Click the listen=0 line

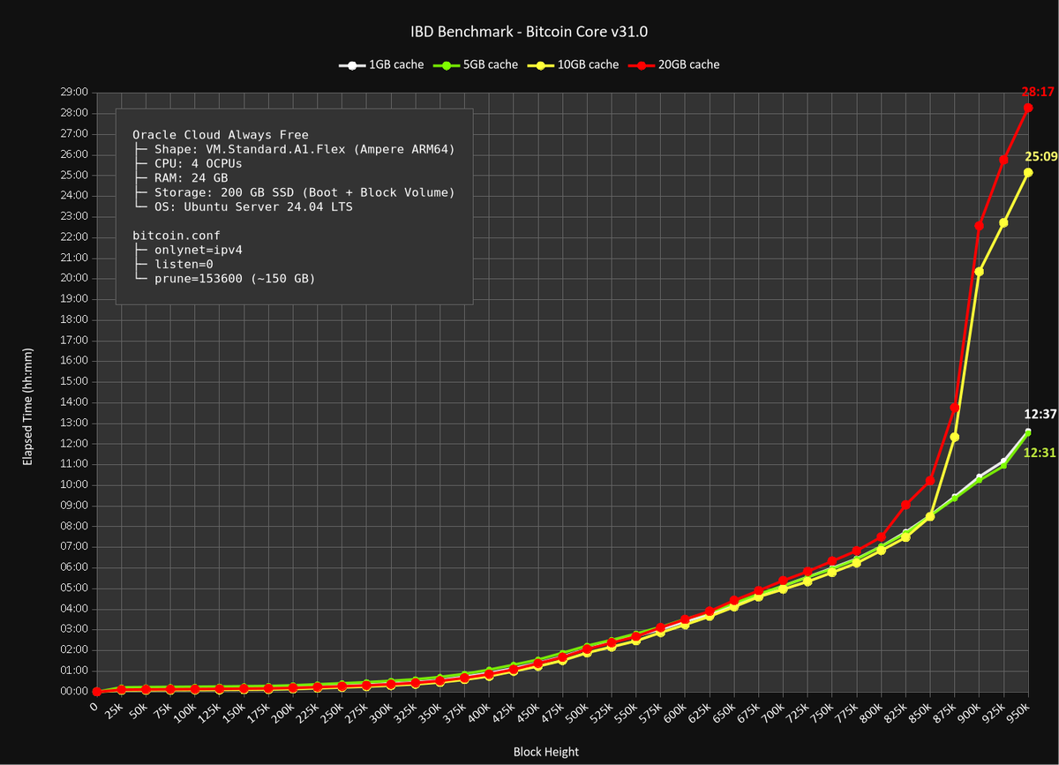tap(173, 264)
